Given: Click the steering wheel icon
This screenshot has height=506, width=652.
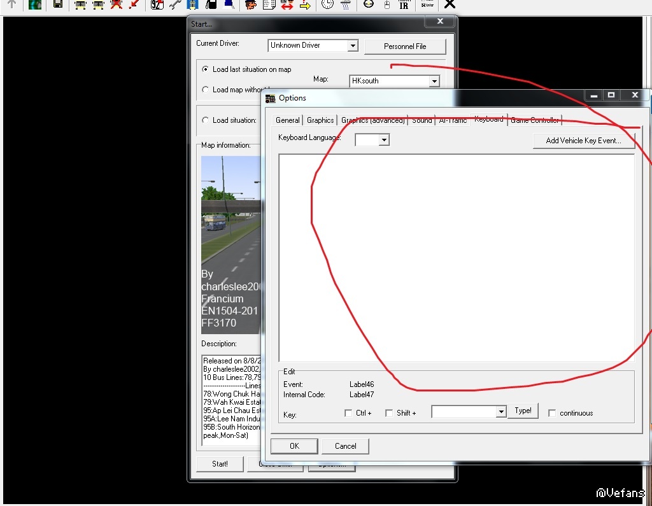Looking at the screenshot, I should pos(368,4).
